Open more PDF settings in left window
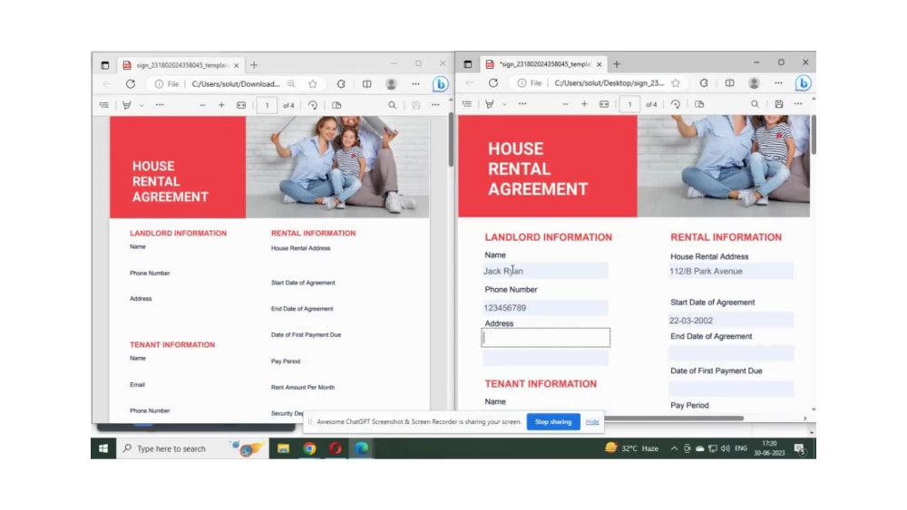 point(435,105)
